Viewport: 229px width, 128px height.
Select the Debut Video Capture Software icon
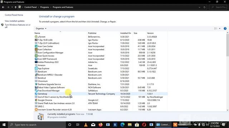click(36, 87)
